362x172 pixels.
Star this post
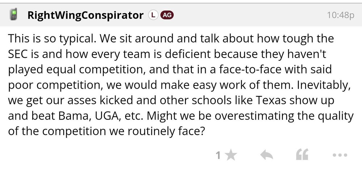click(x=230, y=156)
